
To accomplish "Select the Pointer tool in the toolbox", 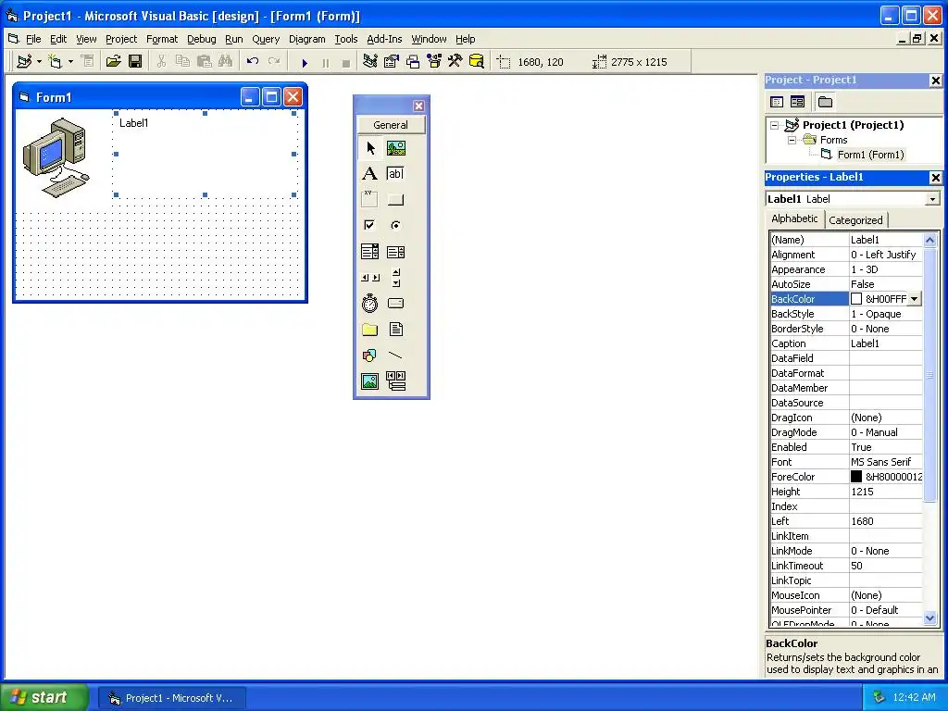I will (370, 148).
